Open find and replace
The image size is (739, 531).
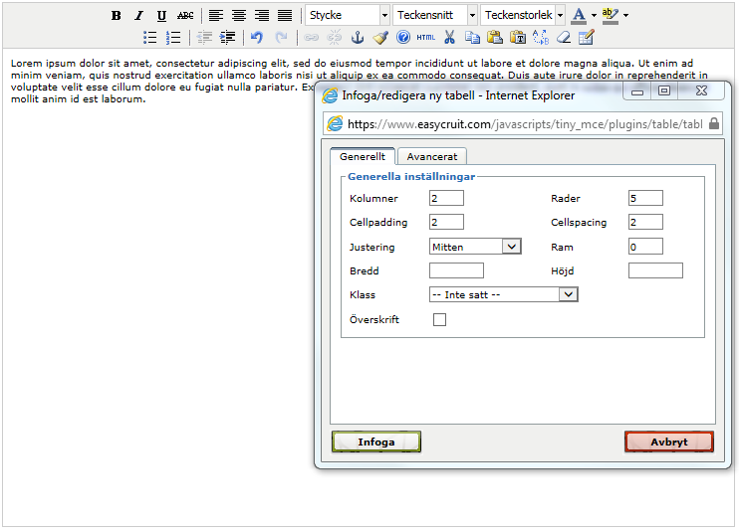541,37
